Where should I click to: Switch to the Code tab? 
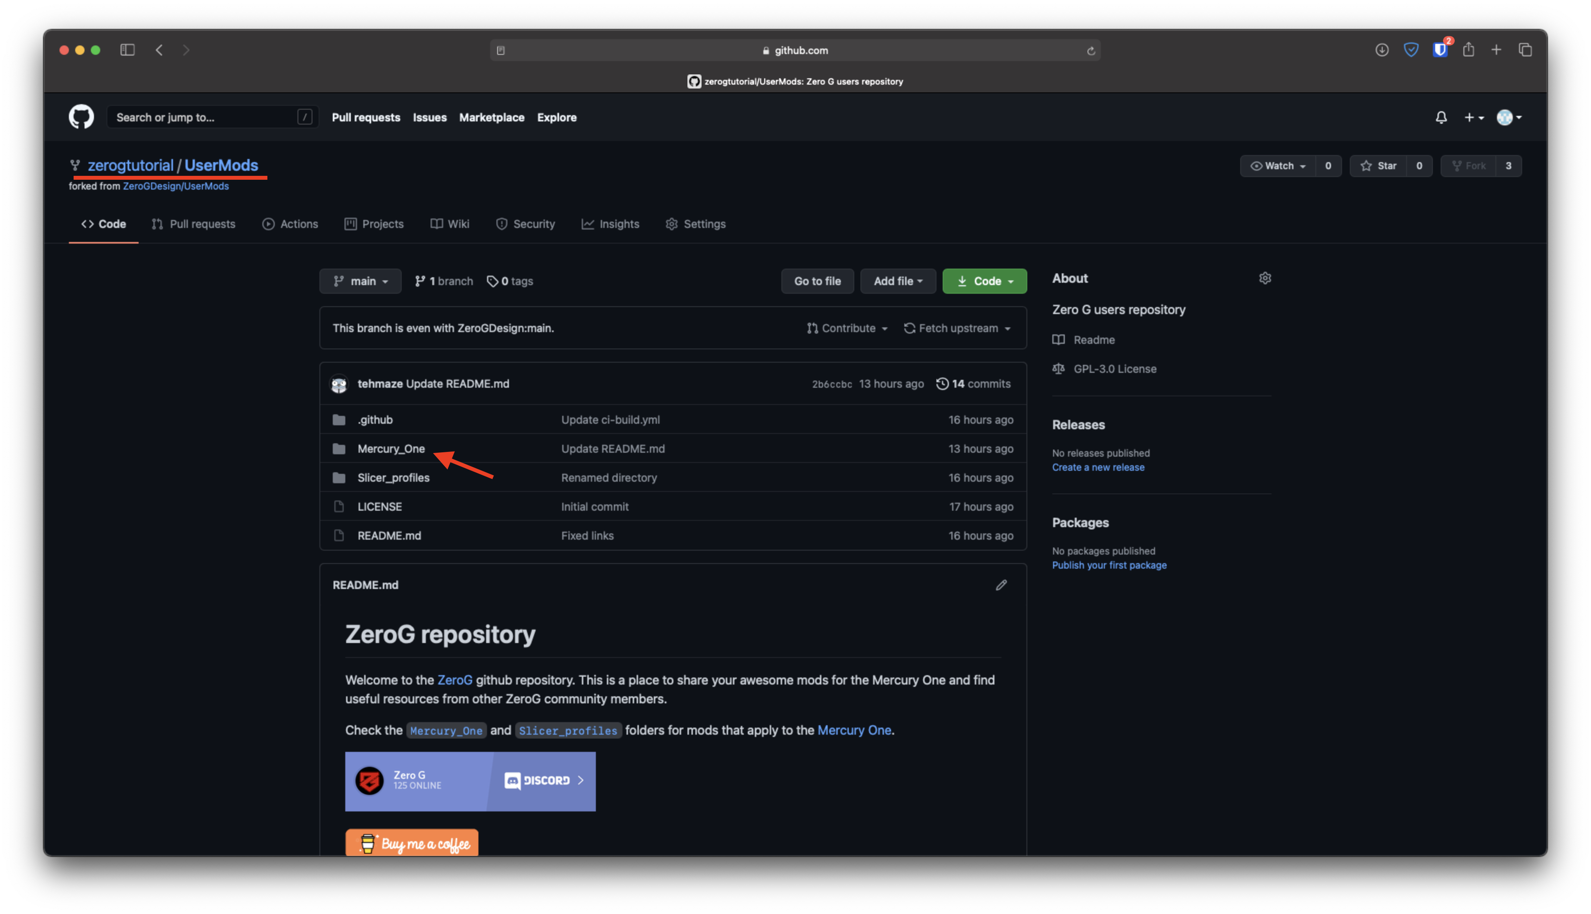(x=103, y=224)
